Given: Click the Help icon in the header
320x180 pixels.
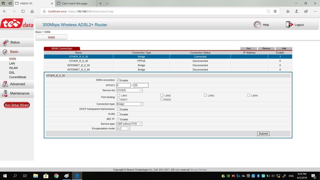Looking at the screenshot, I should 257,25.
